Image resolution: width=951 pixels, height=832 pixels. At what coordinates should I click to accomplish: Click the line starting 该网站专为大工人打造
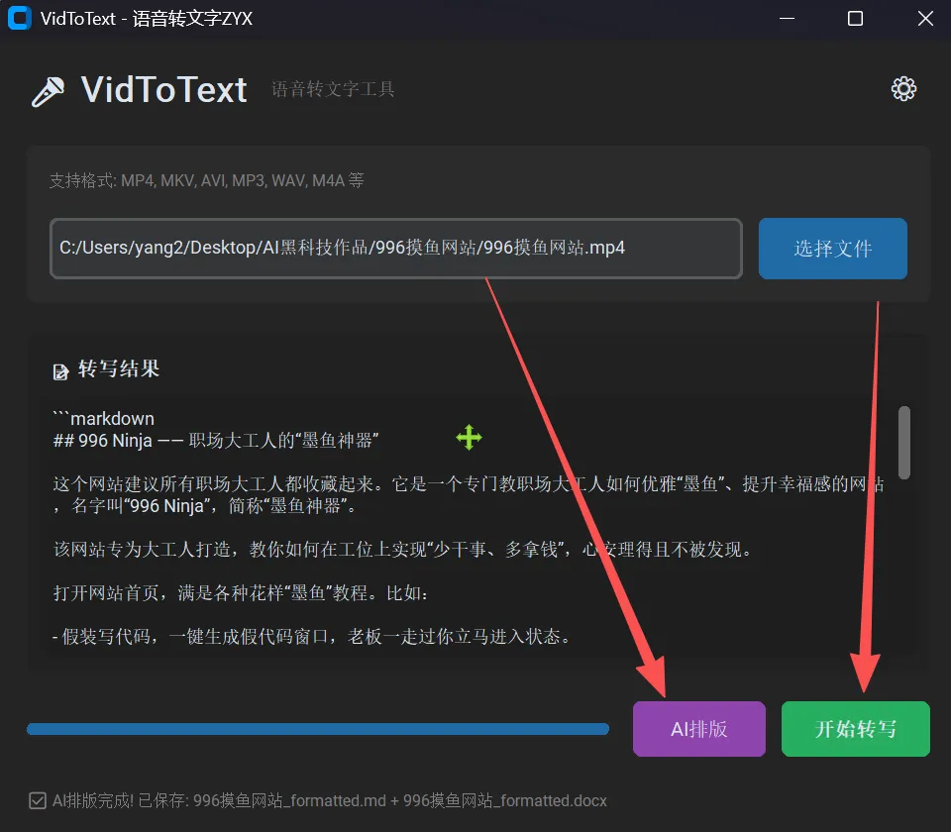click(403, 550)
